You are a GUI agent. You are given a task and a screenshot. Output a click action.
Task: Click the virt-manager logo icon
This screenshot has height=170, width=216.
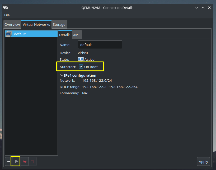[x=6, y=8]
